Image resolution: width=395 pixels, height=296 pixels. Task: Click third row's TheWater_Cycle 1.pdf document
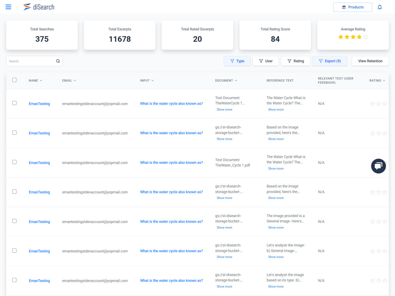point(233,163)
